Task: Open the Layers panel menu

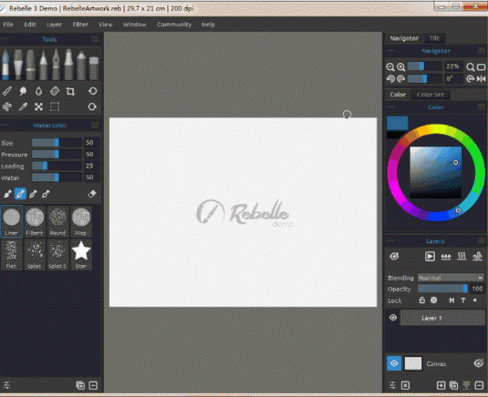Action: [x=479, y=242]
